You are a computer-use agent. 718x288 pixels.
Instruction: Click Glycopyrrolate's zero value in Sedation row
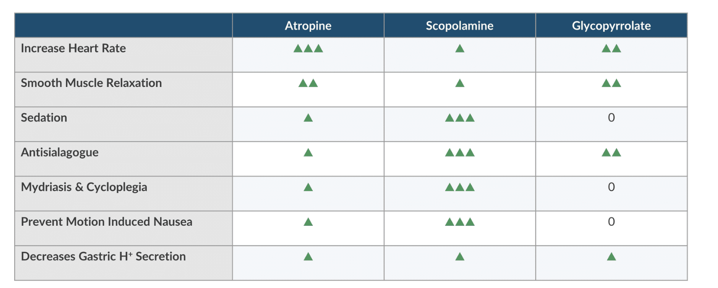tap(611, 118)
